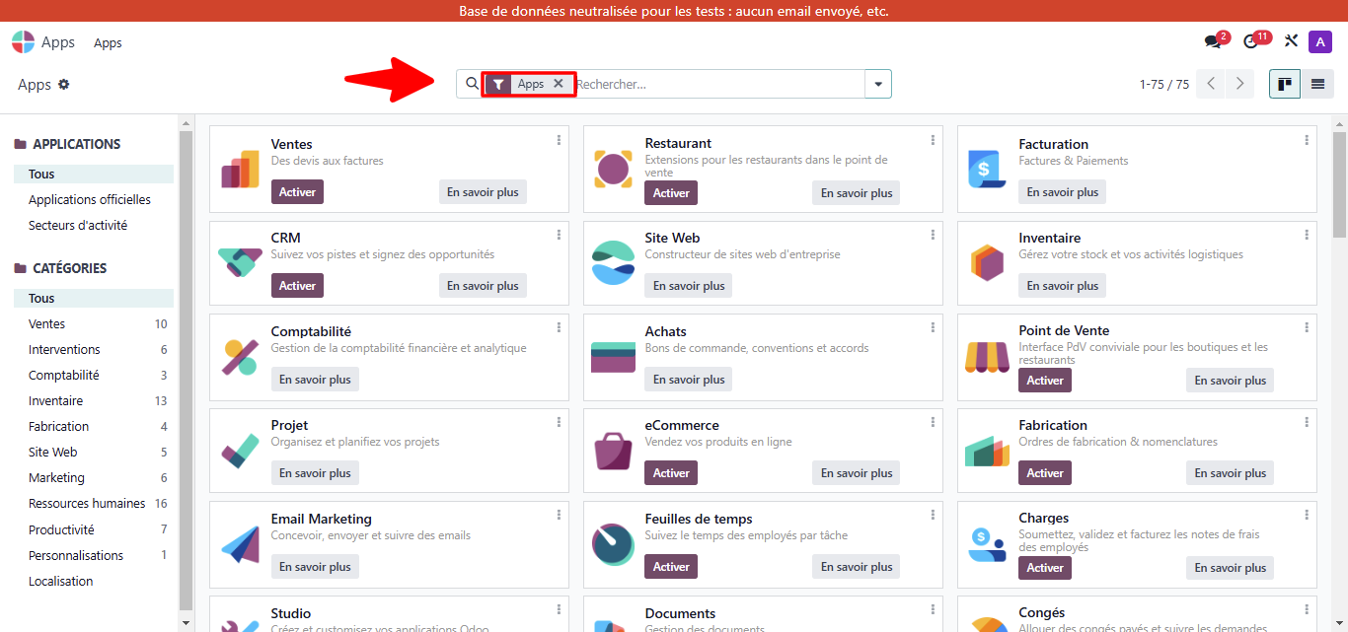Activate the CRM app
Viewport: 1348px width, 632px height.
[297, 286]
